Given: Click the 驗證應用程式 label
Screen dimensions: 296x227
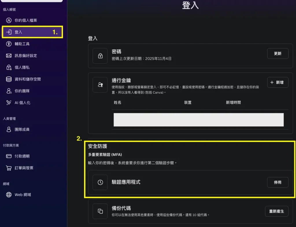Looking at the screenshot, I should pyautogui.click(x=126, y=182).
